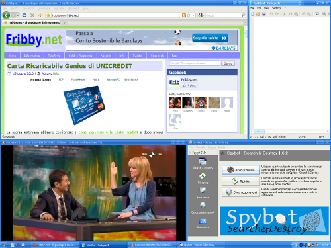Reload the page in Firefox
331x248 pixels.
(24, 15)
